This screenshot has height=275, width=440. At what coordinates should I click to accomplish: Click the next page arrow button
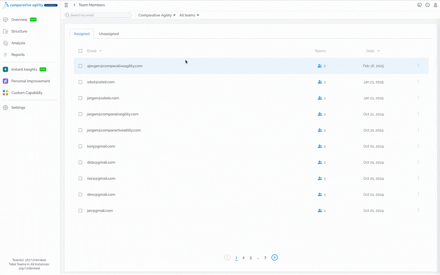pyautogui.click(x=275, y=257)
